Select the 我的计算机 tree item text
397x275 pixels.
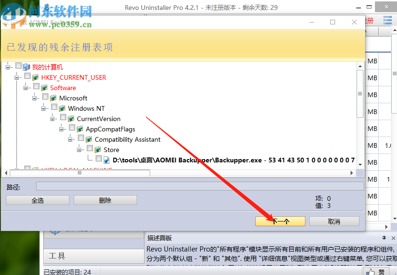47,67
